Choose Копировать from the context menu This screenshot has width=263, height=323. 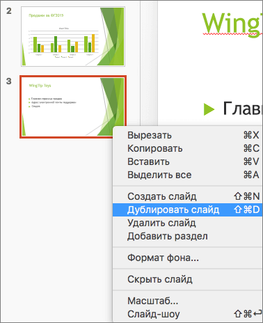pyautogui.click(x=187, y=148)
